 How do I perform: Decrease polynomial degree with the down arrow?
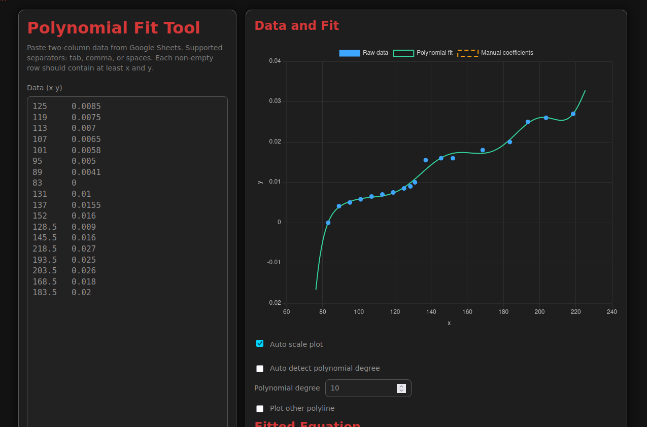click(x=401, y=390)
